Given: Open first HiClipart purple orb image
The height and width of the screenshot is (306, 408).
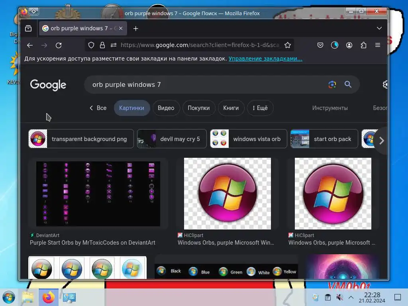Looking at the screenshot, I should click(228, 194).
